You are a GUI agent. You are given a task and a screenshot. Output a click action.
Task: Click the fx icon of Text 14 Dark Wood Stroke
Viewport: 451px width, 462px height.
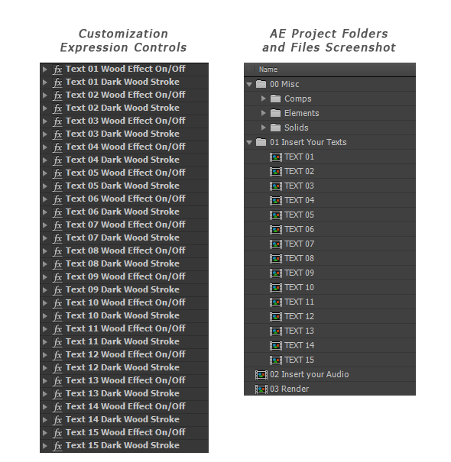[x=57, y=420]
